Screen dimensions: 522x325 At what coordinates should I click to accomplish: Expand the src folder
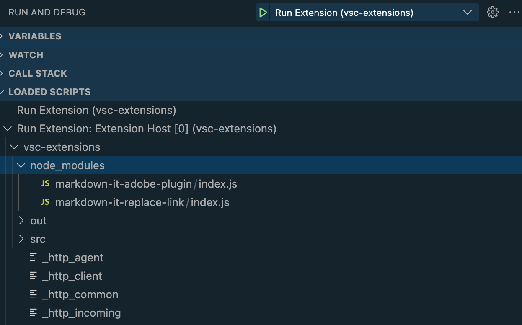pyautogui.click(x=22, y=239)
